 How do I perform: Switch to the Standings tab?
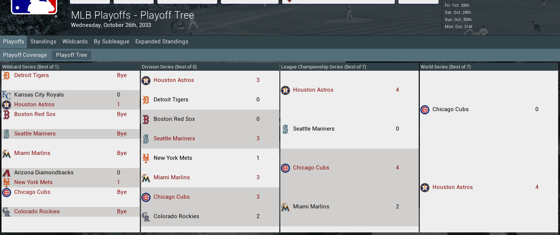(x=43, y=42)
